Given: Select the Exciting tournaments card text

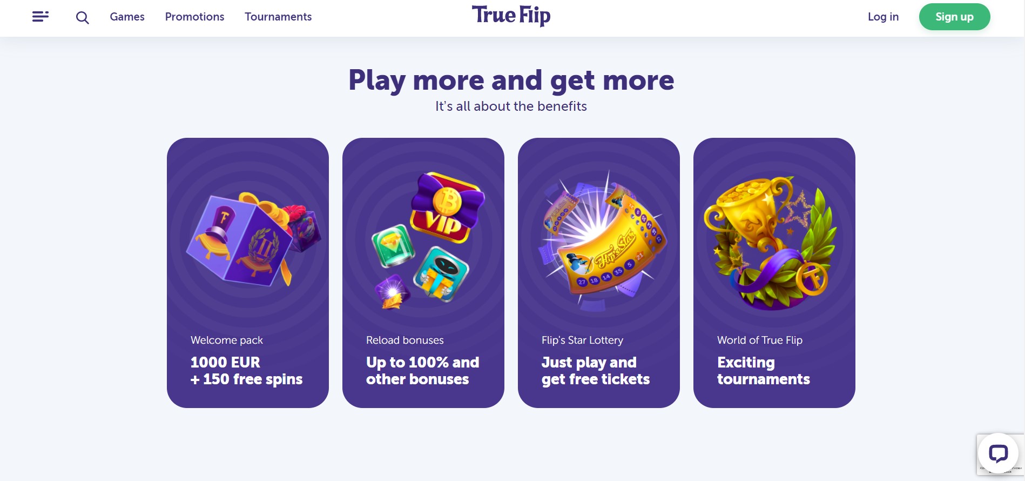Looking at the screenshot, I should pyautogui.click(x=764, y=371).
